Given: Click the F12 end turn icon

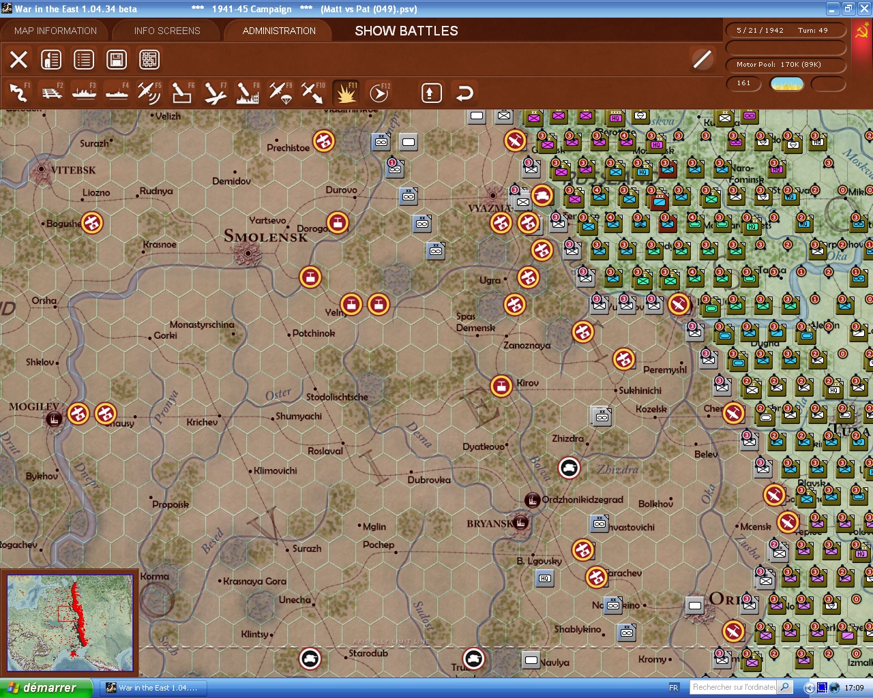Looking at the screenshot, I should (x=379, y=93).
